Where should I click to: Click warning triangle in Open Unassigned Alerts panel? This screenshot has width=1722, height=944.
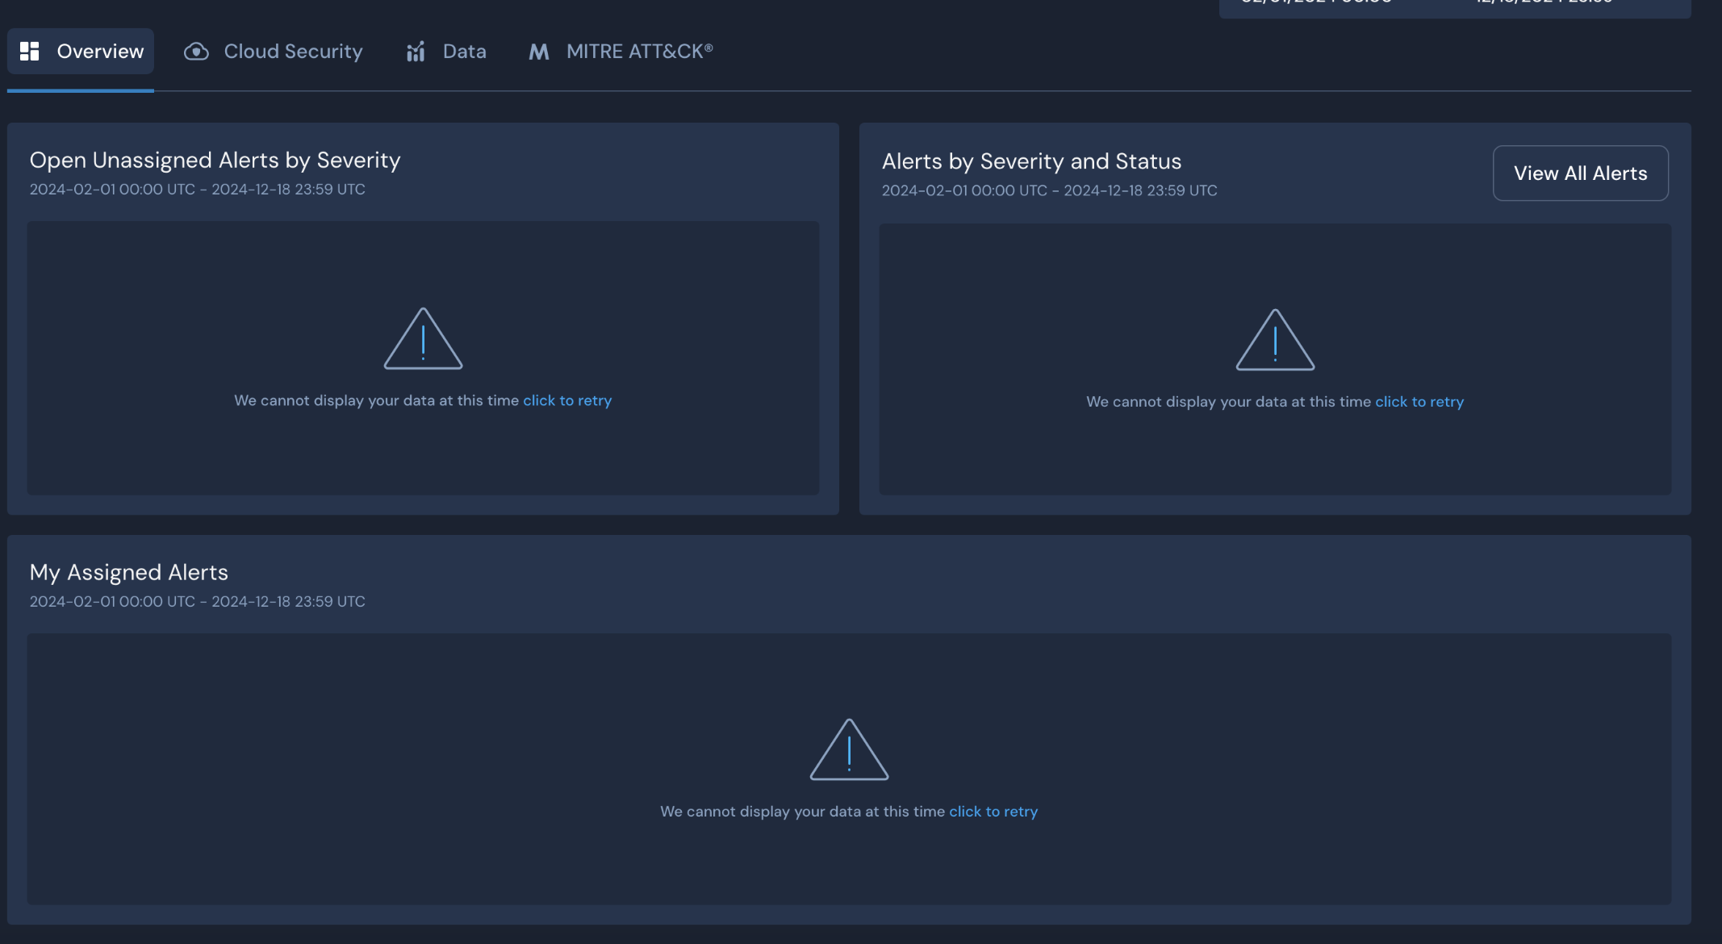423,339
